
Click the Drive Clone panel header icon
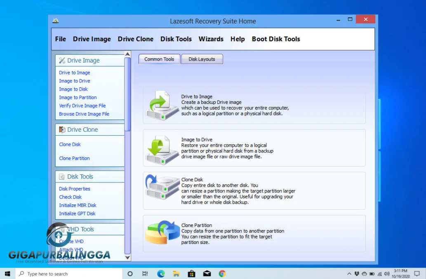pos(62,129)
